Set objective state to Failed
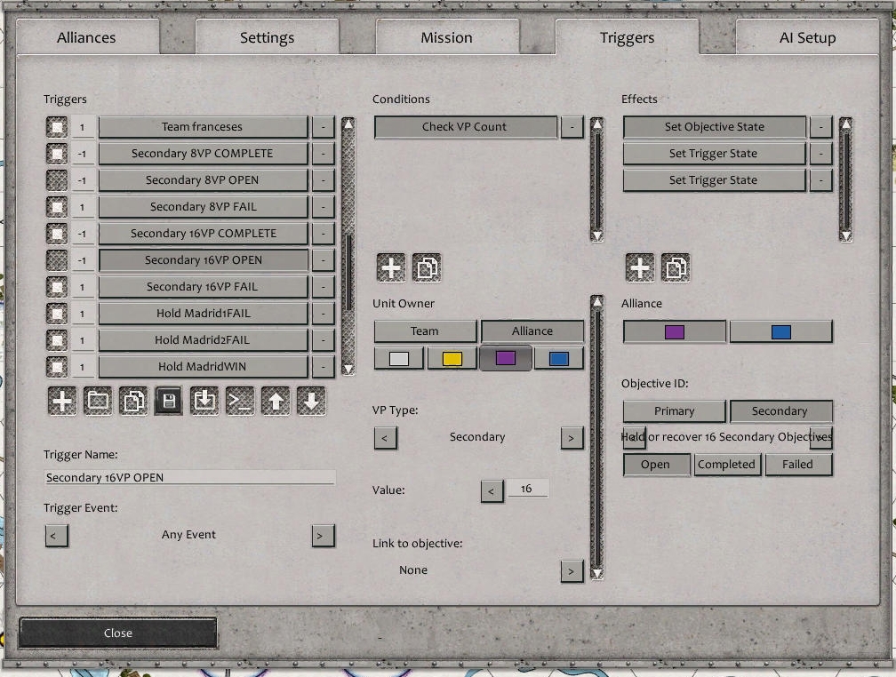 point(798,465)
